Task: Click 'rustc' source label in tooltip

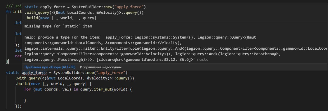Action: pos(203,60)
